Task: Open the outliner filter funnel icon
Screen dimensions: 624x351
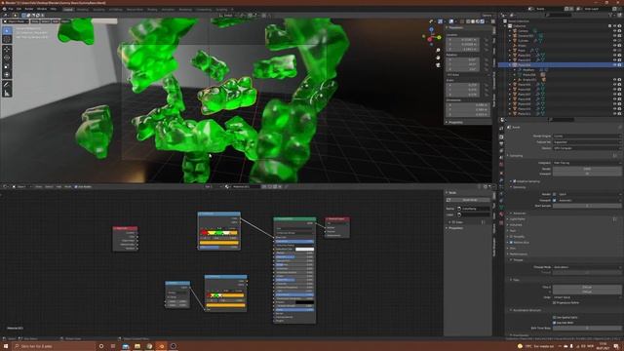Action: 611,16
